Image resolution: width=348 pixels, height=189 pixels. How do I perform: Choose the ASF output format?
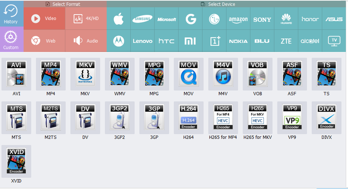pos(292,74)
